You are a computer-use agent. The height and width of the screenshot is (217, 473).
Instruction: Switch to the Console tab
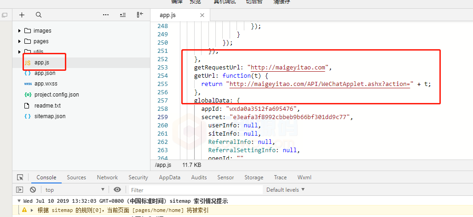pos(46,177)
